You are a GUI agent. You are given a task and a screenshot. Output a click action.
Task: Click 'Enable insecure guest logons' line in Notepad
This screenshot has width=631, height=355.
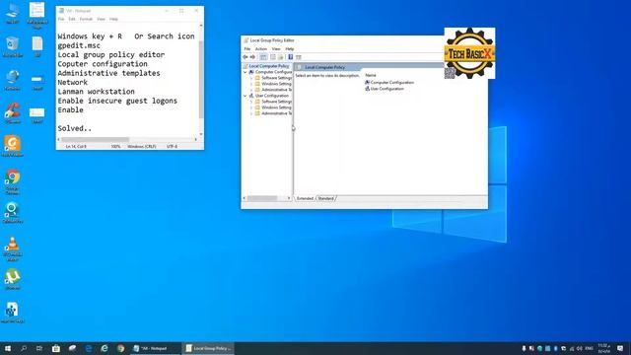click(x=117, y=101)
